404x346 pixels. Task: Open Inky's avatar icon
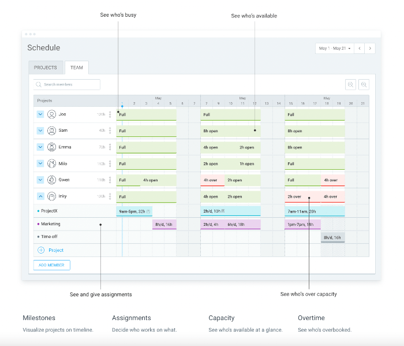[51, 196]
